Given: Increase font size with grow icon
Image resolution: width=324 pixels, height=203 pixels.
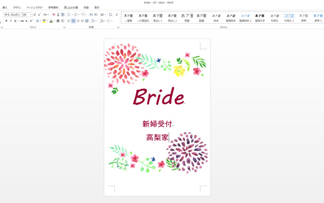Looking at the screenshot, I should coord(36,15).
